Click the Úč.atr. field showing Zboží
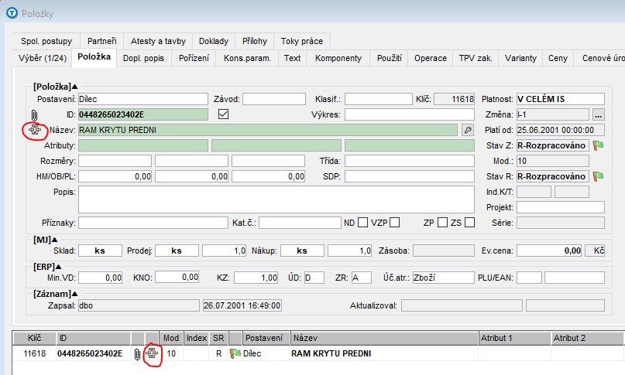625x375 pixels. [443, 278]
